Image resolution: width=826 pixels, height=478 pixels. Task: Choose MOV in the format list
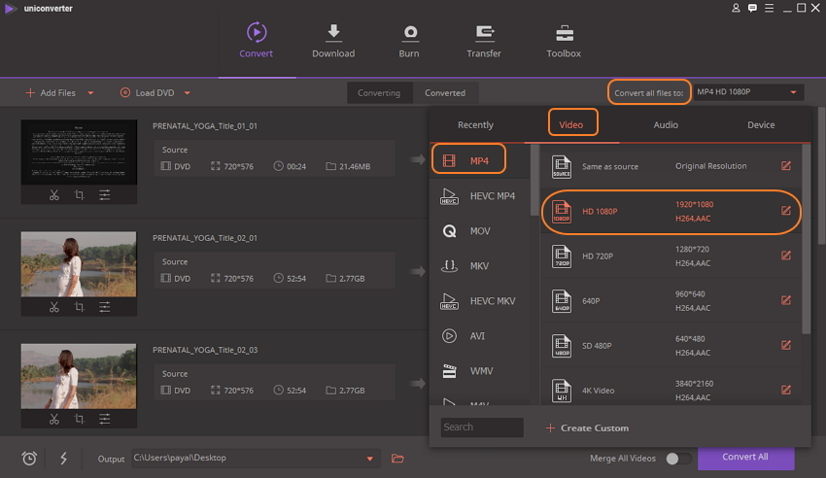click(x=480, y=230)
